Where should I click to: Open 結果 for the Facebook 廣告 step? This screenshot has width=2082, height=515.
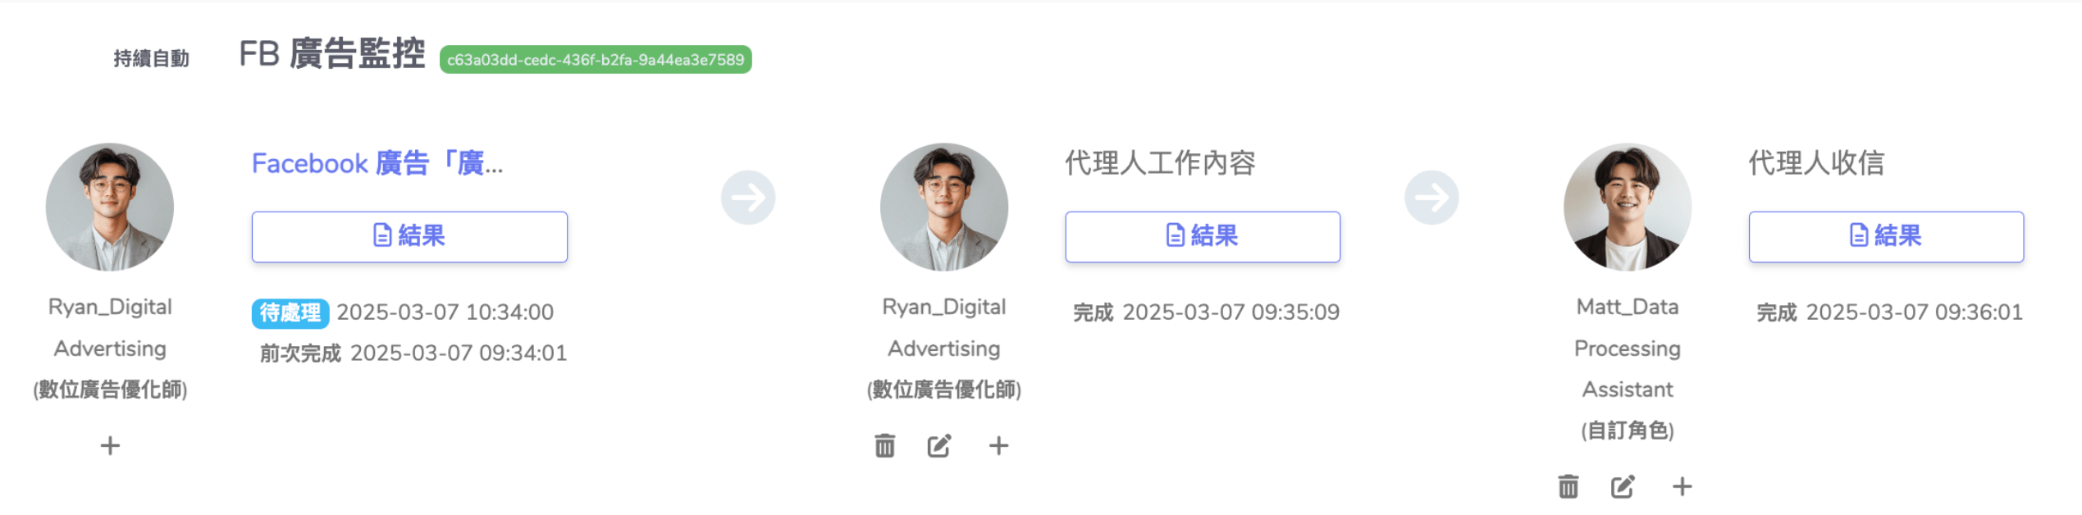[x=409, y=236]
